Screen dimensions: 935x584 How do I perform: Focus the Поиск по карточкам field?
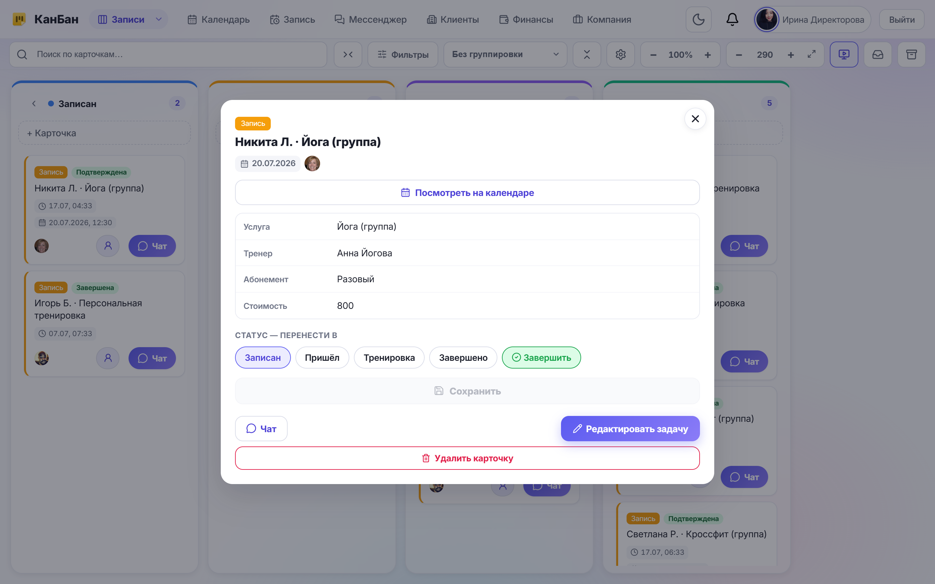coord(168,55)
